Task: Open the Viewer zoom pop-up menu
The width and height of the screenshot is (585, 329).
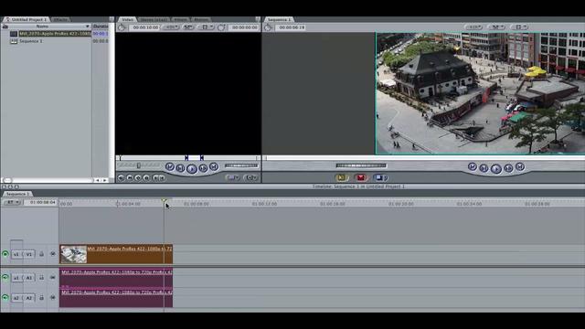Action: click(x=171, y=27)
